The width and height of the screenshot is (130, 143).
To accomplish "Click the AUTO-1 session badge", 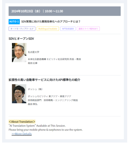I will 14,21.
